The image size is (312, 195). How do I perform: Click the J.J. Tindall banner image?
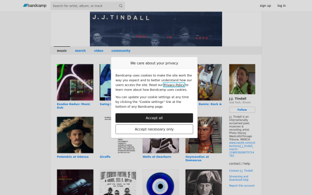pos(156,29)
